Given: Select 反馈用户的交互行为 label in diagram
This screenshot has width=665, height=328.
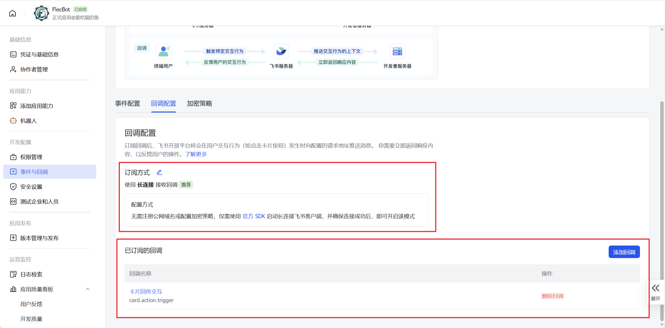Looking at the screenshot, I should pos(225,62).
